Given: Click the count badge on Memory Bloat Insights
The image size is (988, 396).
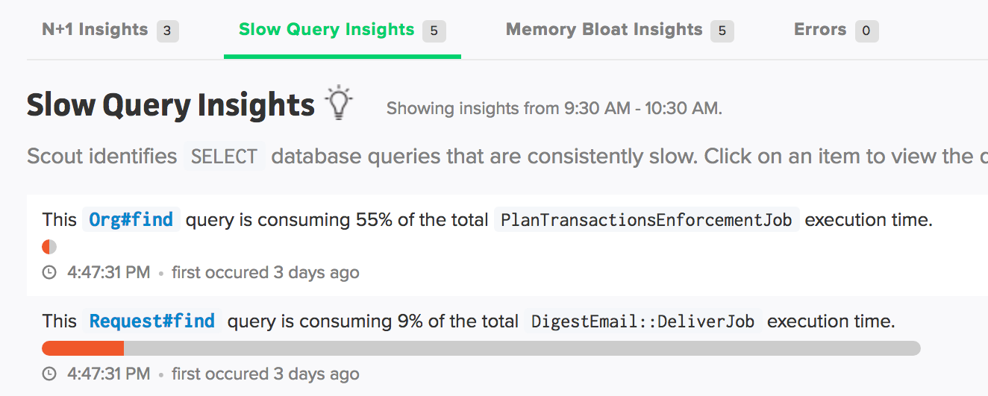Looking at the screenshot, I should click(722, 31).
